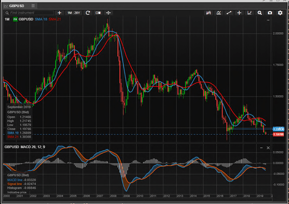
Task: Click SMA 10 value 1.26809
Action: 25,133
